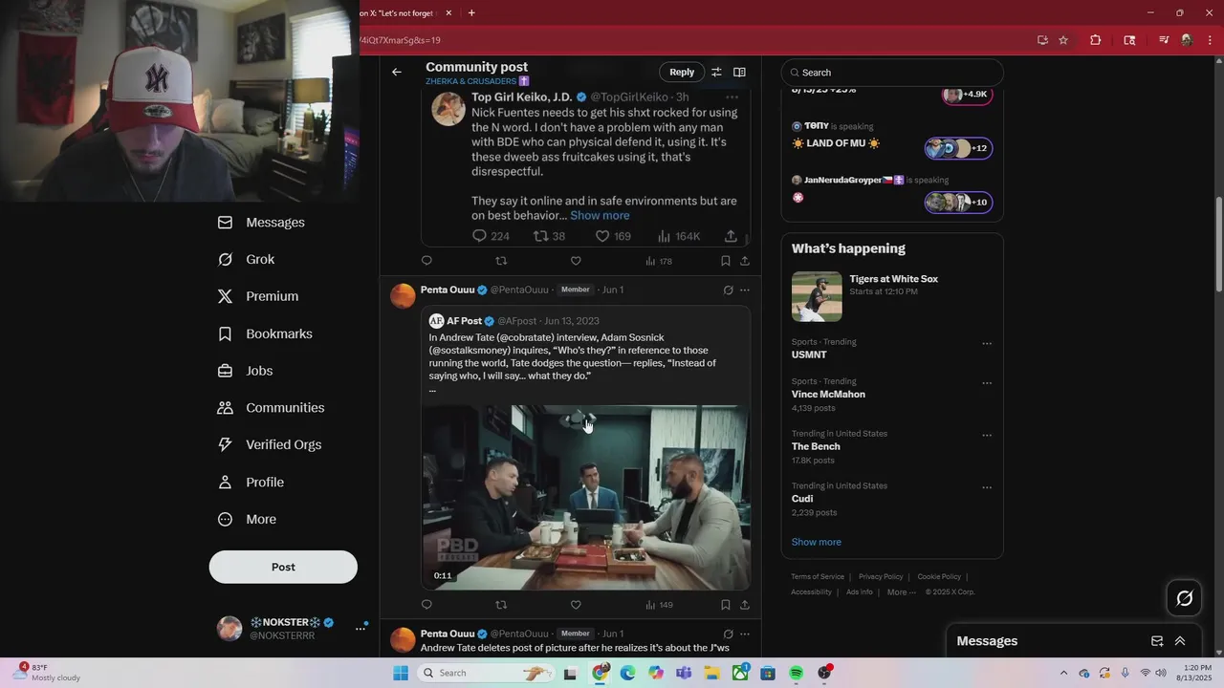
Task: Open Chrome three-dot menu
Action: [1209, 40]
